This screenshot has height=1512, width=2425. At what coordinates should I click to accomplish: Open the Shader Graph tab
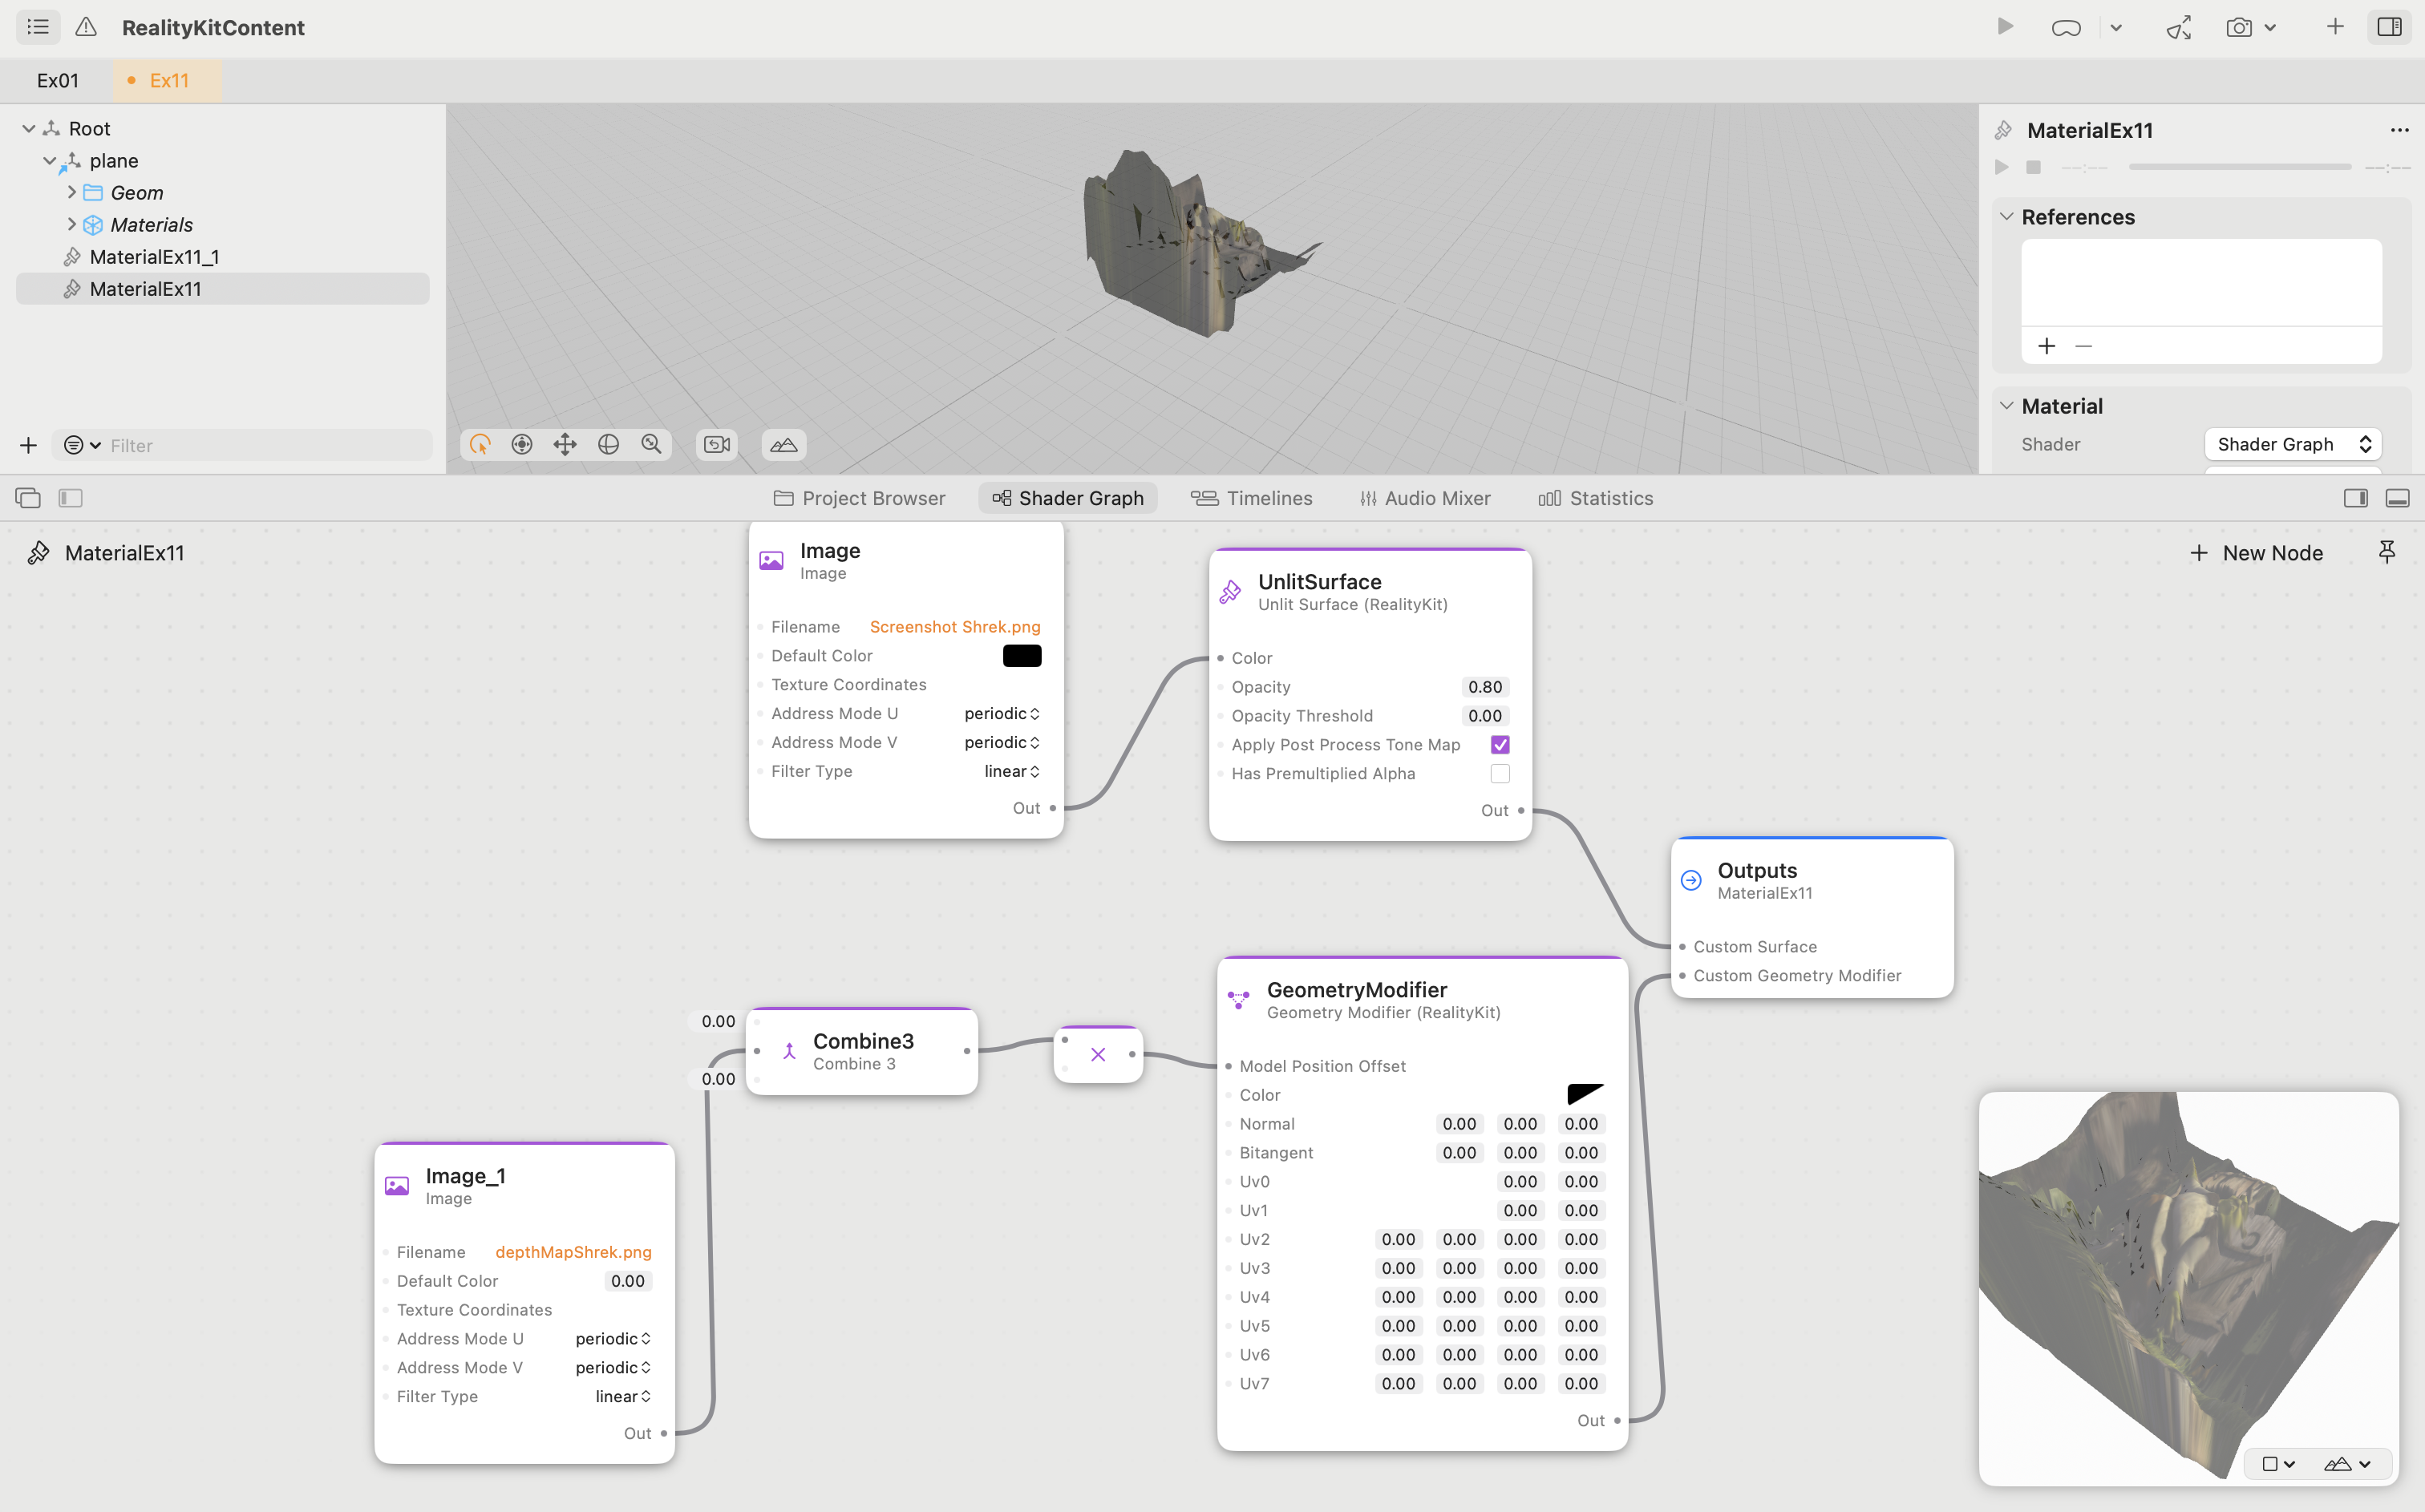[x=1068, y=498]
